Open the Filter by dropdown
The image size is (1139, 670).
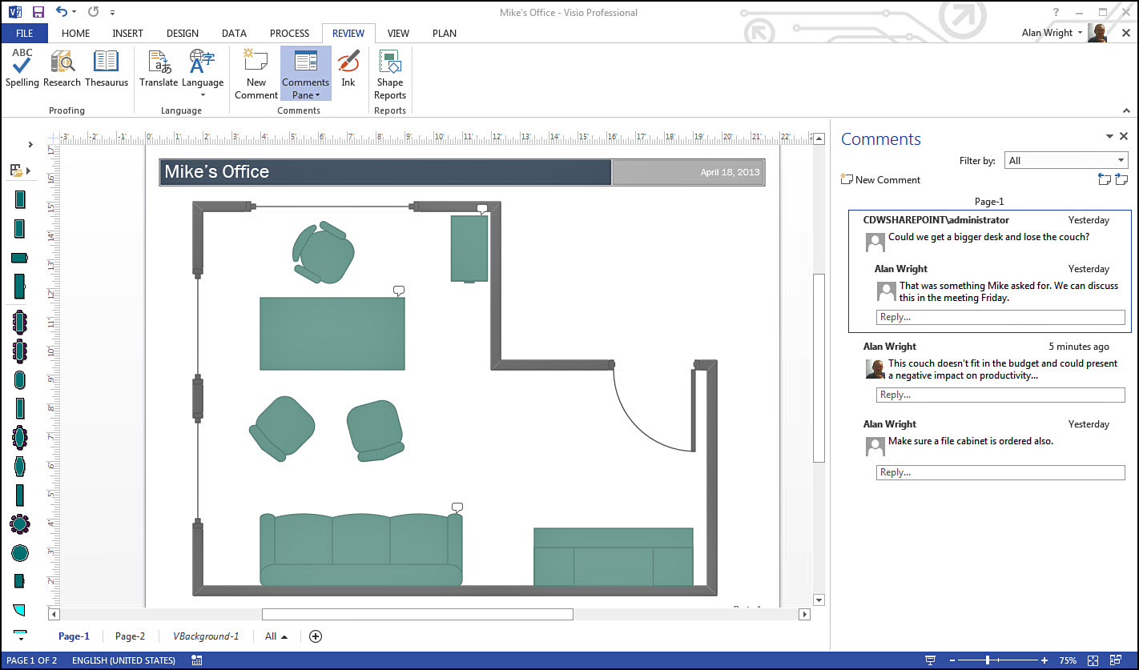click(1065, 160)
